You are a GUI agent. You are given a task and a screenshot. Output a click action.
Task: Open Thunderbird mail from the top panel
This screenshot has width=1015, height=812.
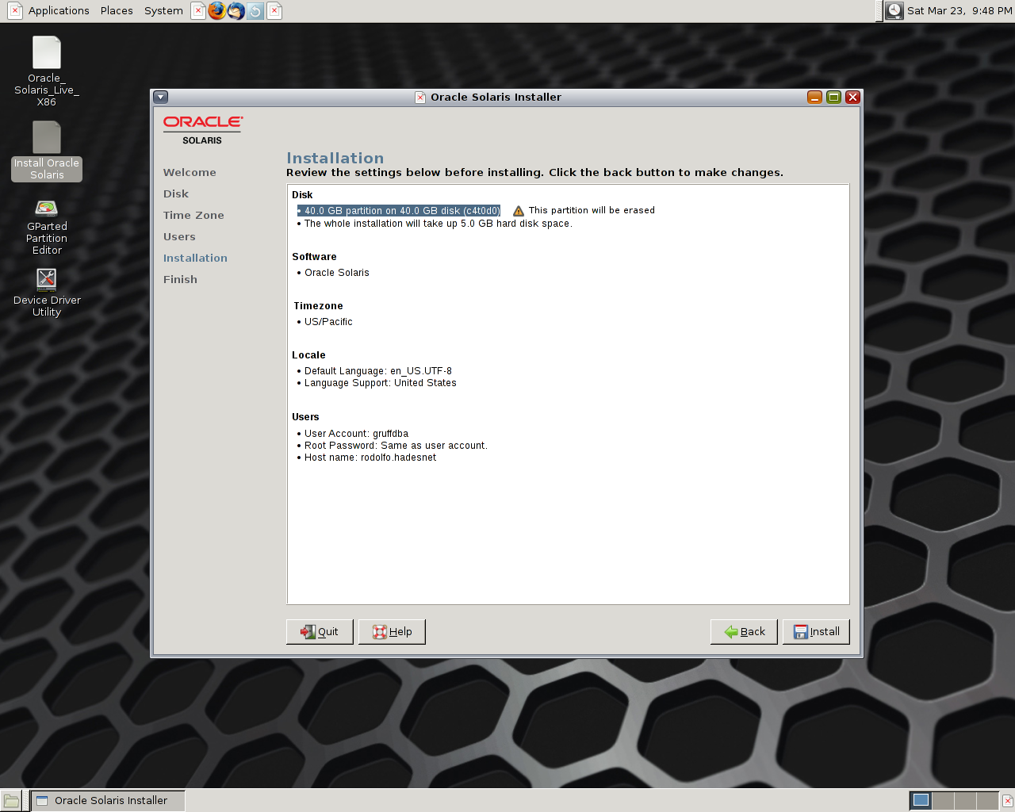click(x=236, y=11)
